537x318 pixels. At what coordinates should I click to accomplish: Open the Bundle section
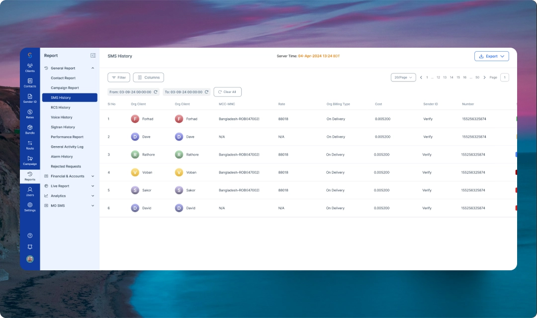(30, 130)
